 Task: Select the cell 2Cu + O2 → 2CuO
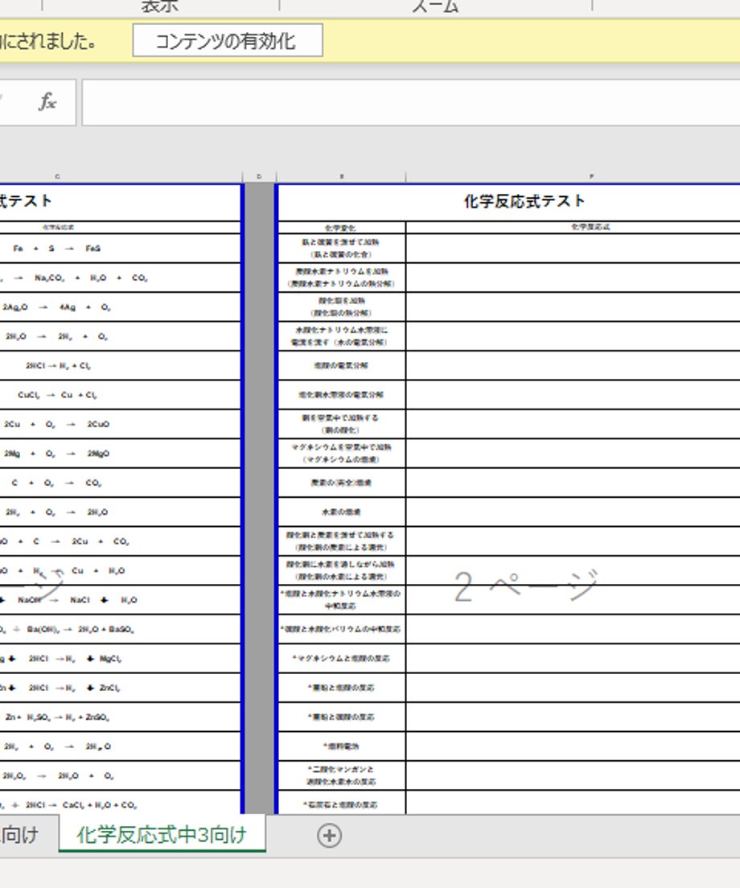[121, 424]
